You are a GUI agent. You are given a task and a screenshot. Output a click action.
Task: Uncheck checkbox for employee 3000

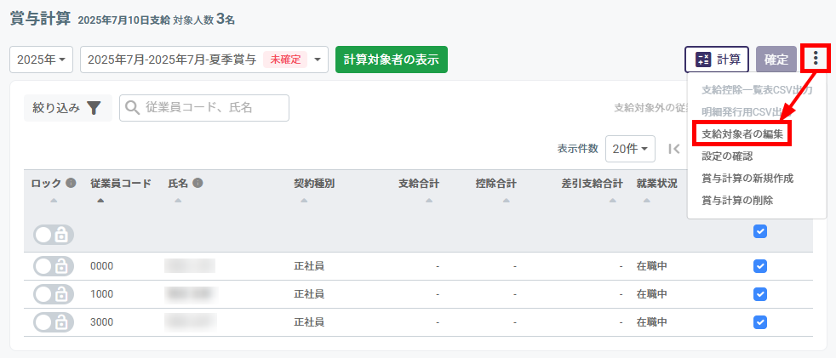760,322
